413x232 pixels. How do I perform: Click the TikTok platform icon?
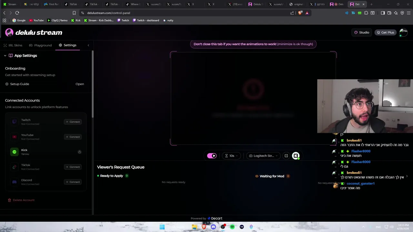(x=14, y=167)
